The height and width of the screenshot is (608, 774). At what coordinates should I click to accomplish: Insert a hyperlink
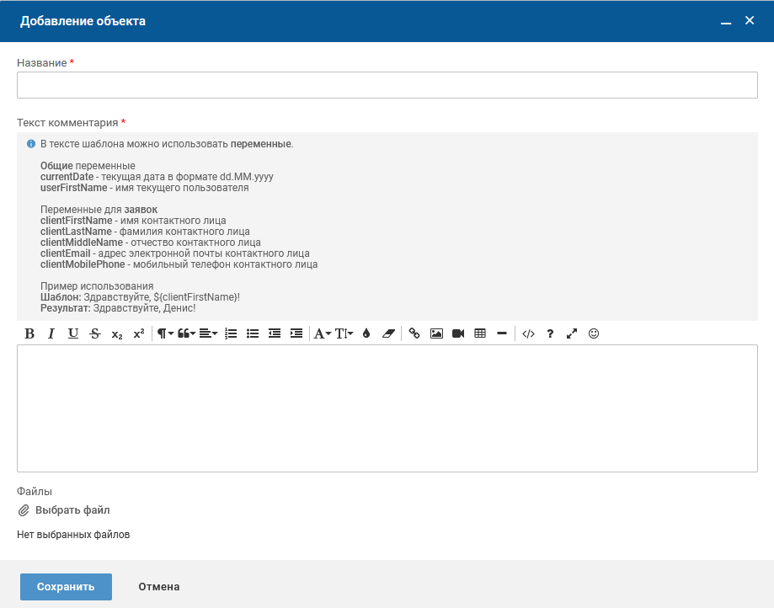click(x=414, y=333)
